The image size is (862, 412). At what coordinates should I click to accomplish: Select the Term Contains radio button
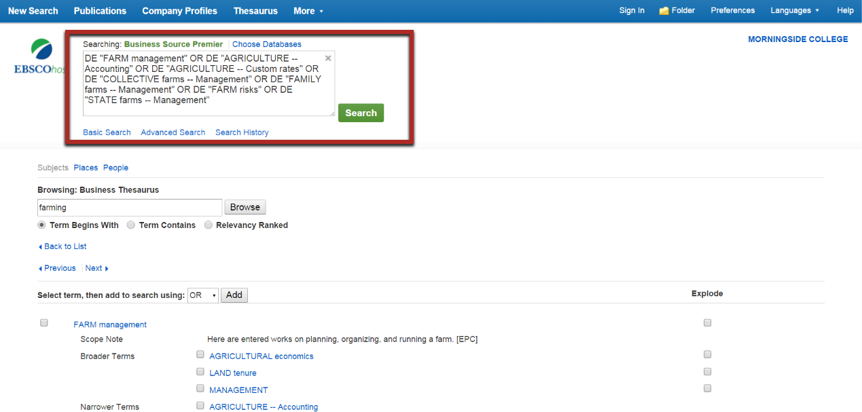pos(131,225)
